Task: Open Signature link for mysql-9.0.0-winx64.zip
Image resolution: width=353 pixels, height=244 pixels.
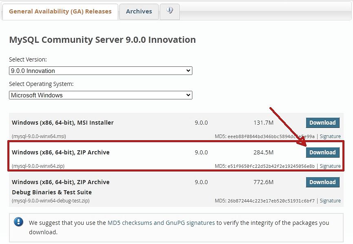Action: (x=330, y=166)
